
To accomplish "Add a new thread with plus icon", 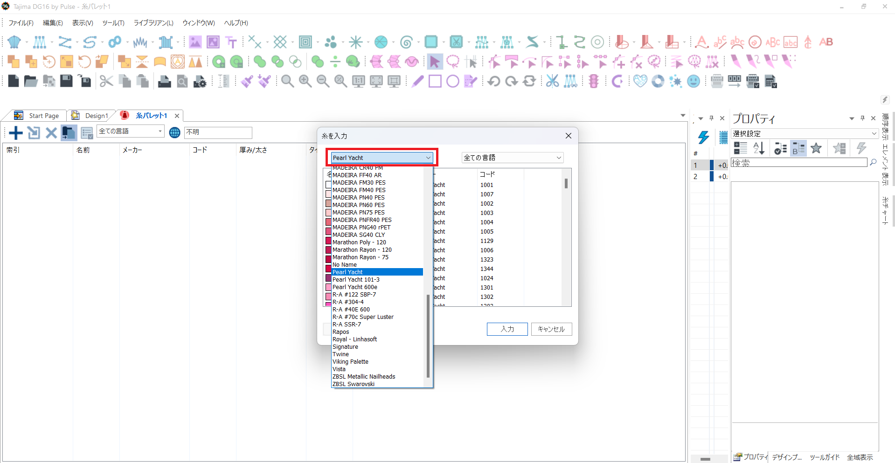I will [x=16, y=133].
